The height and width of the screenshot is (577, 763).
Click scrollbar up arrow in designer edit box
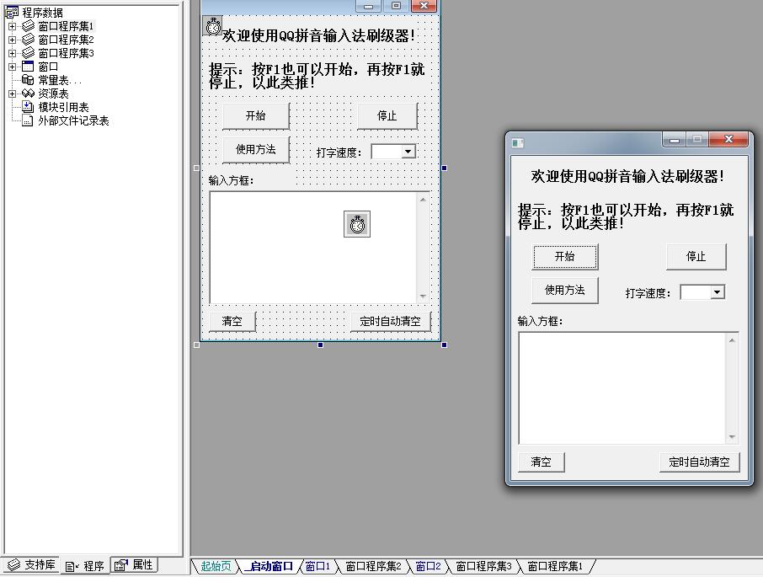(423, 200)
